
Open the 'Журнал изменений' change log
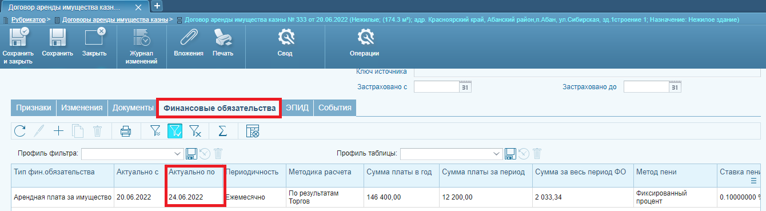tap(141, 46)
